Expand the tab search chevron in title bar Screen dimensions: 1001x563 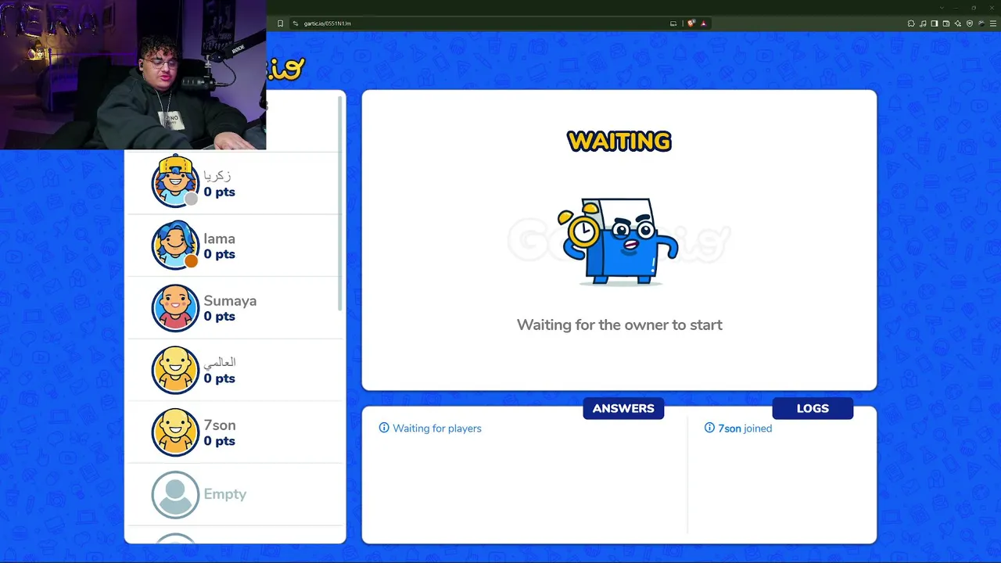point(942,8)
